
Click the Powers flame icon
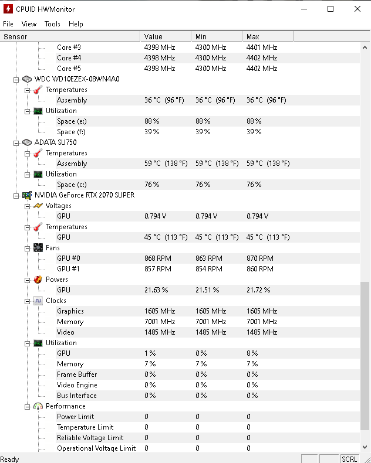coord(38,280)
